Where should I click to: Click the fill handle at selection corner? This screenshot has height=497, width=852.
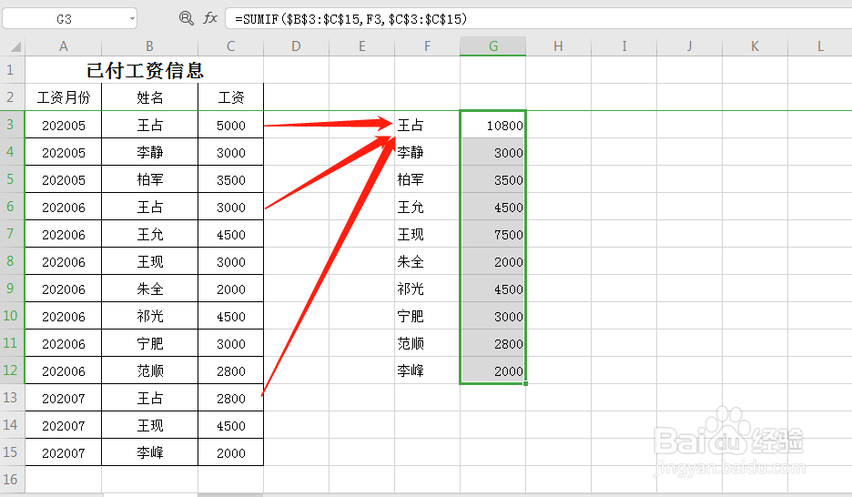tap(525, 383)
